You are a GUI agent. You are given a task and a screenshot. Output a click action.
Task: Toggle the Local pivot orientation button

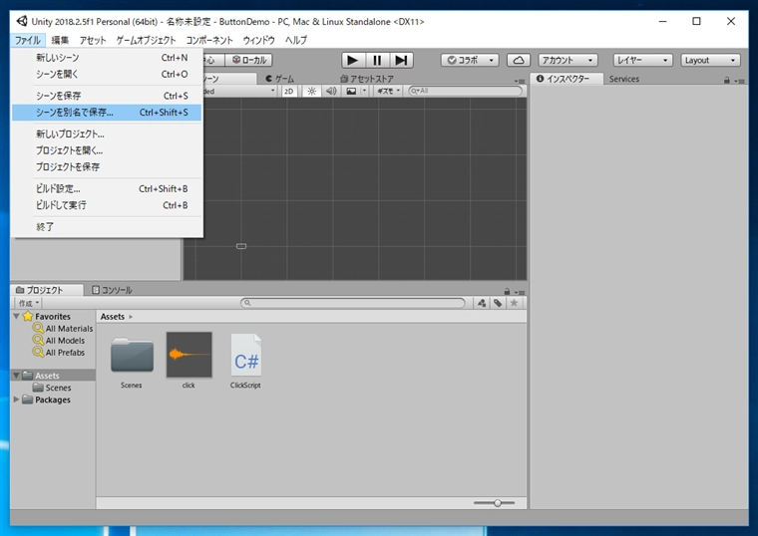(x=249, y=60)
